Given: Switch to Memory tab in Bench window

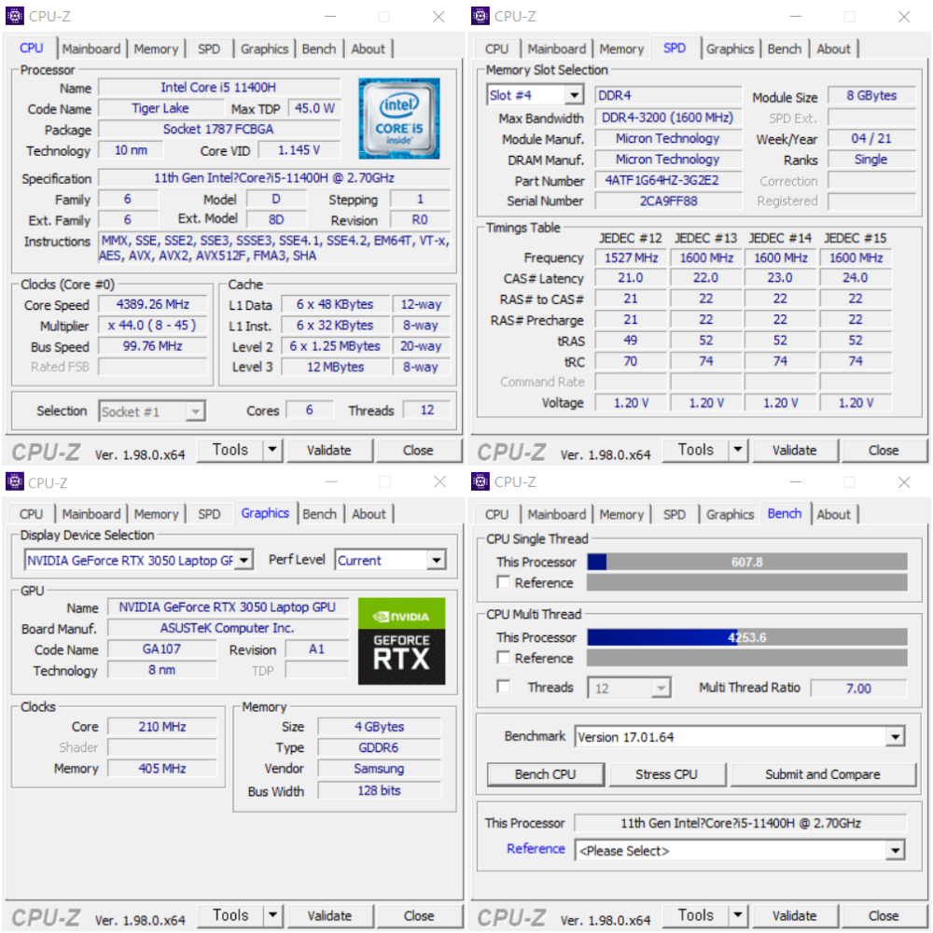Looking at the screenshot, I should 621,514.
